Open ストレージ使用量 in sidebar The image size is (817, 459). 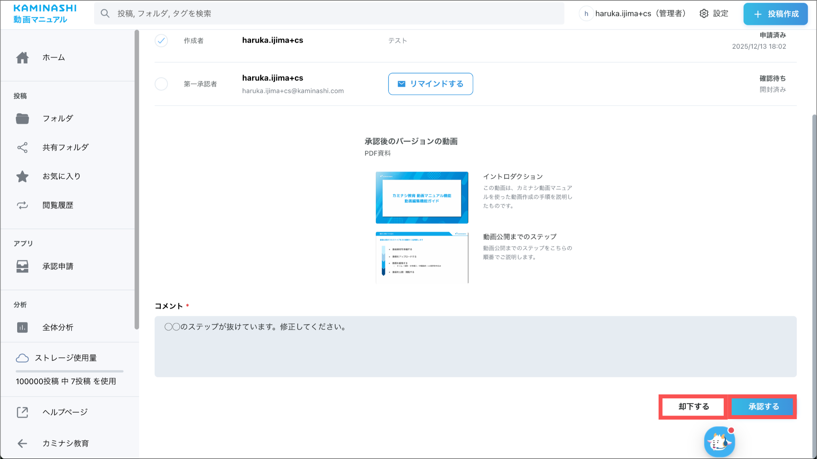tap(65, 358)
